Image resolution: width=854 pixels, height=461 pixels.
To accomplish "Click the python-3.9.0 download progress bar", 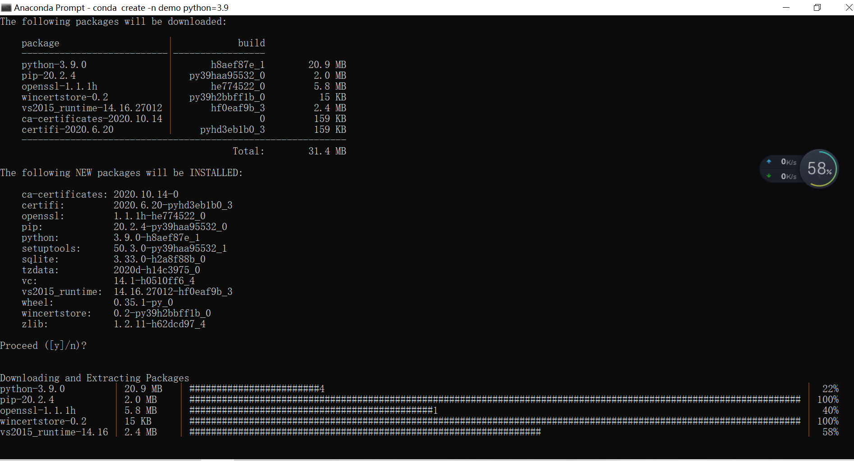I will (x=257, y=389).
